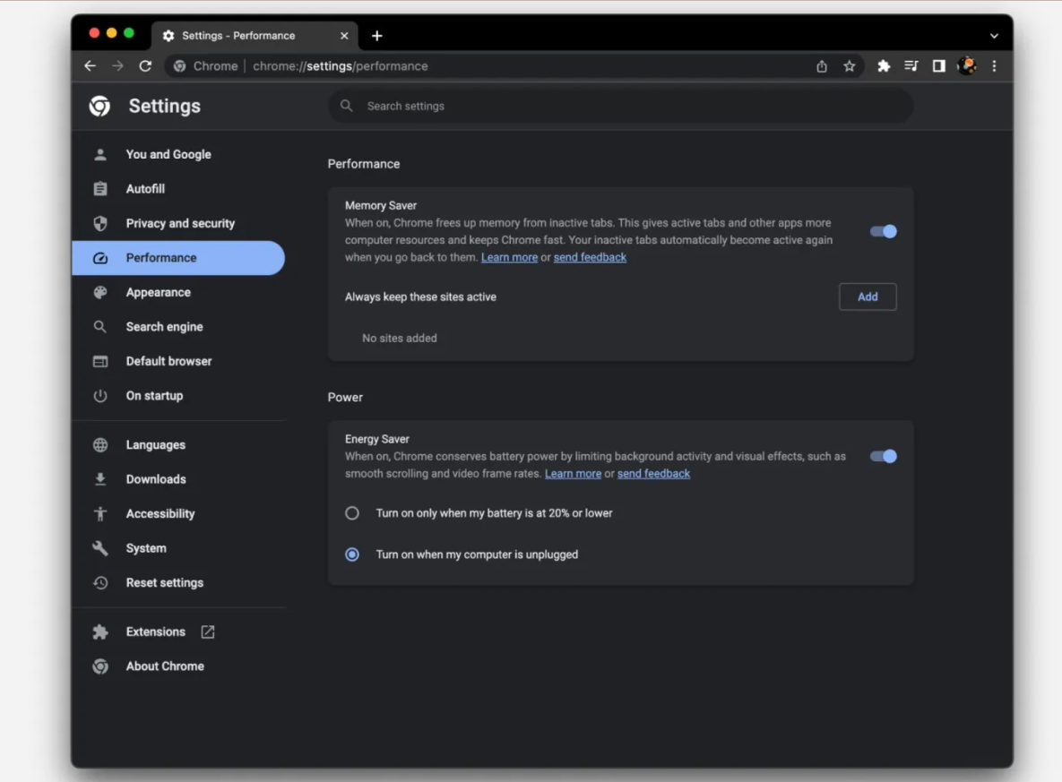The image size is (1062, 782).
Task: Click the globe icon for Languages
Action: tap(100, 445)
